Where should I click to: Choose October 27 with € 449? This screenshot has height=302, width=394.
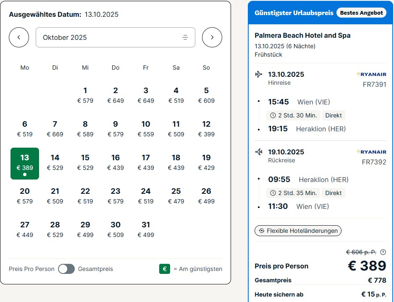[25, 229]
